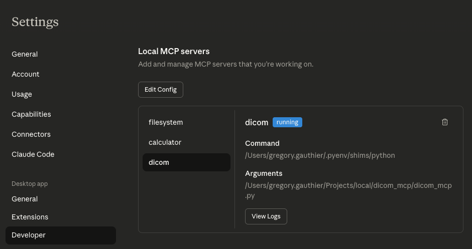
Task: Click the dicom heading in details panel
Action: point(257,122)
